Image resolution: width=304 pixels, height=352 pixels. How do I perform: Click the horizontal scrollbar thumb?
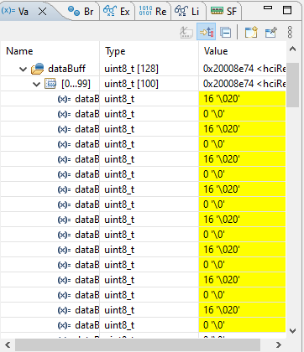point(138,344)
